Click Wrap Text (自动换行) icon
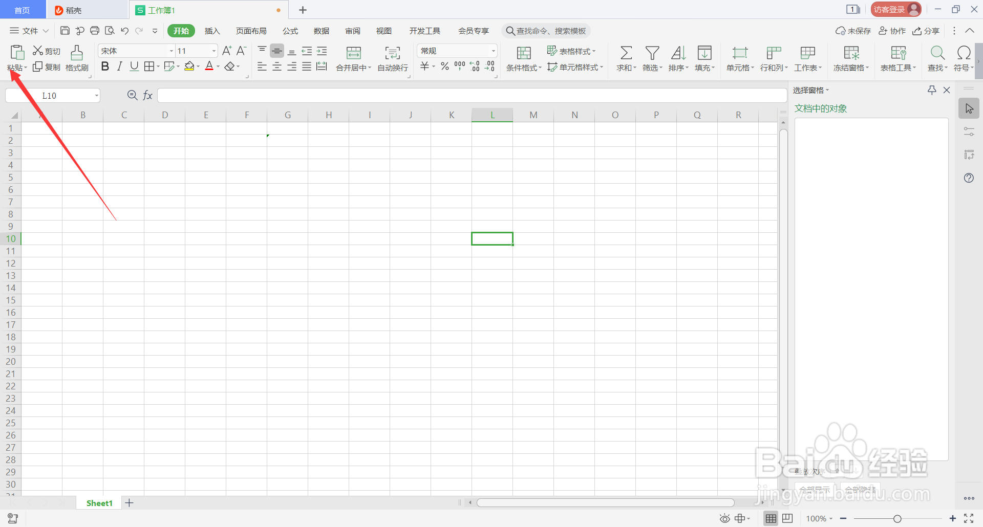The image size is (983, 527). [x=393, y=53]
